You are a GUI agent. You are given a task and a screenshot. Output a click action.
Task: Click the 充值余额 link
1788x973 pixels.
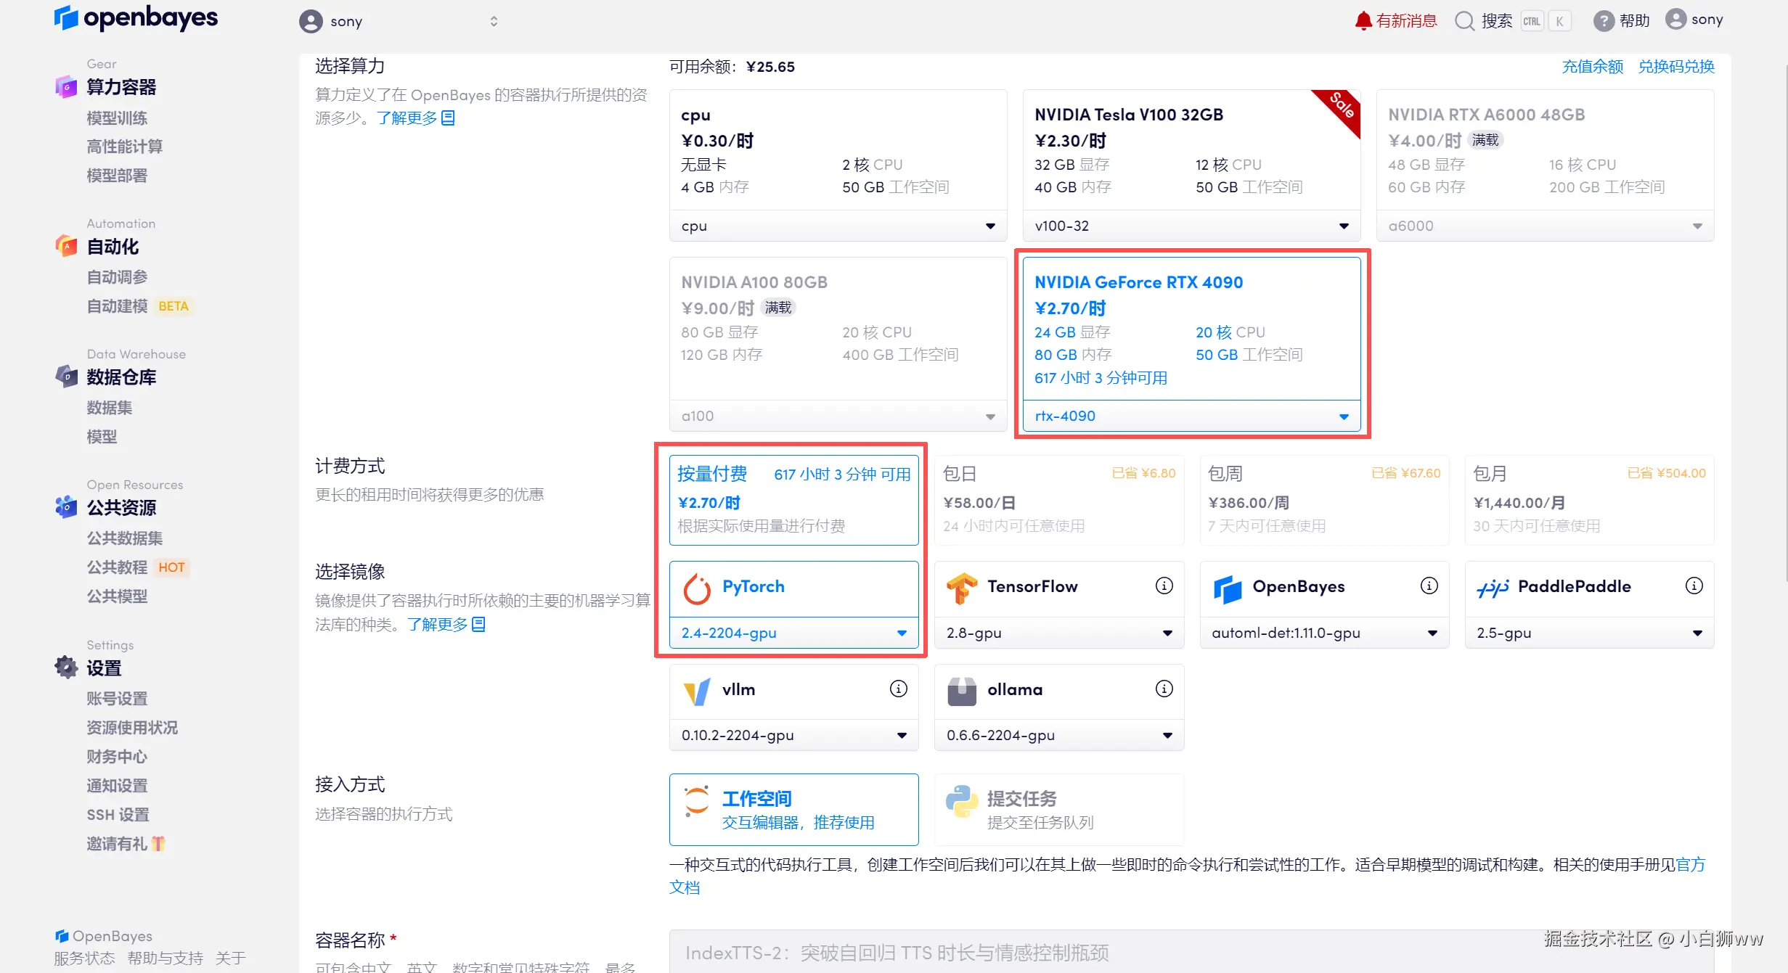click(x=1592, y=67)
